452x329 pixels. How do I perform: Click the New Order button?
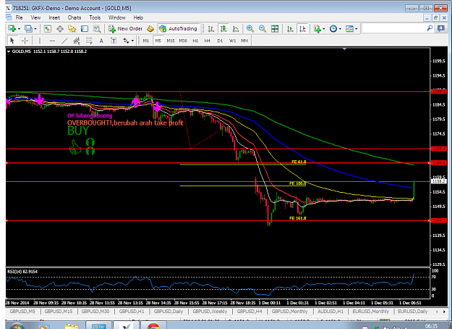pyautogui.click(x=126, y=28)
